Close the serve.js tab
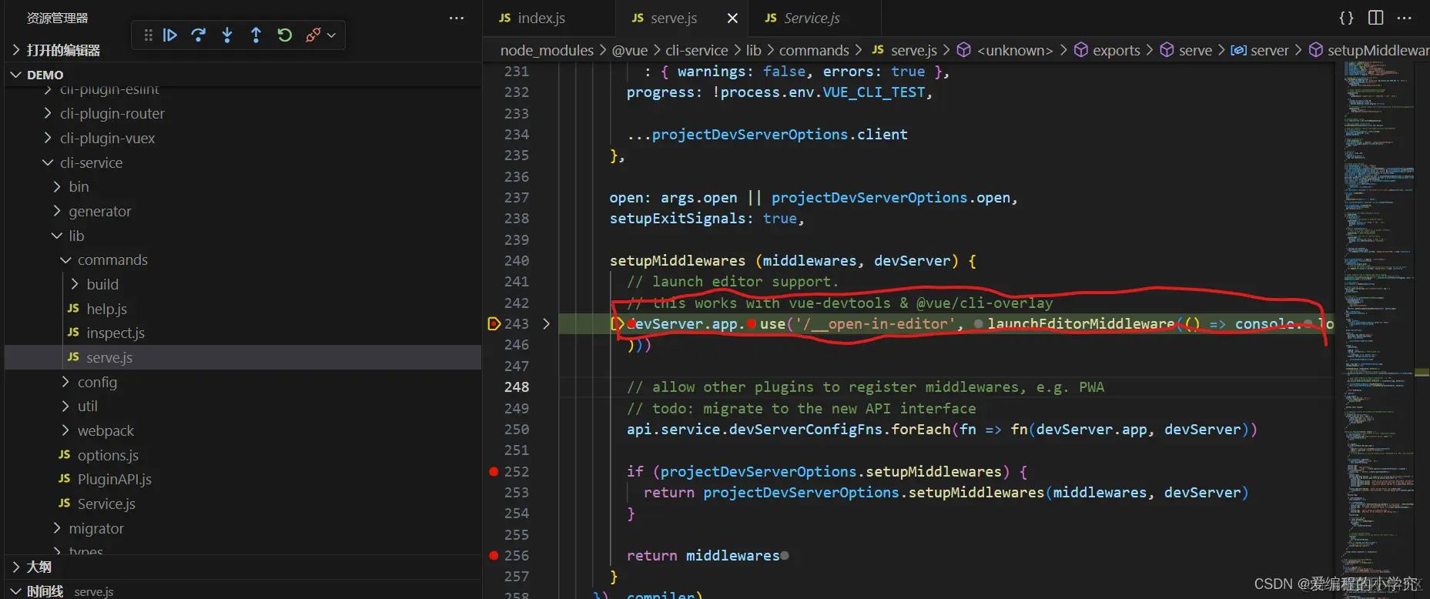 click(x=732, y=18)
